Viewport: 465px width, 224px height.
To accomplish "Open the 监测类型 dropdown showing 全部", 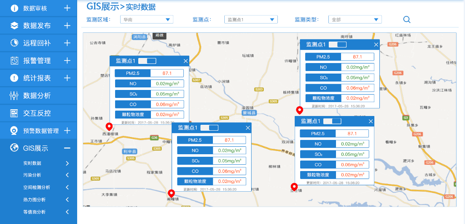I will [355, 19].
